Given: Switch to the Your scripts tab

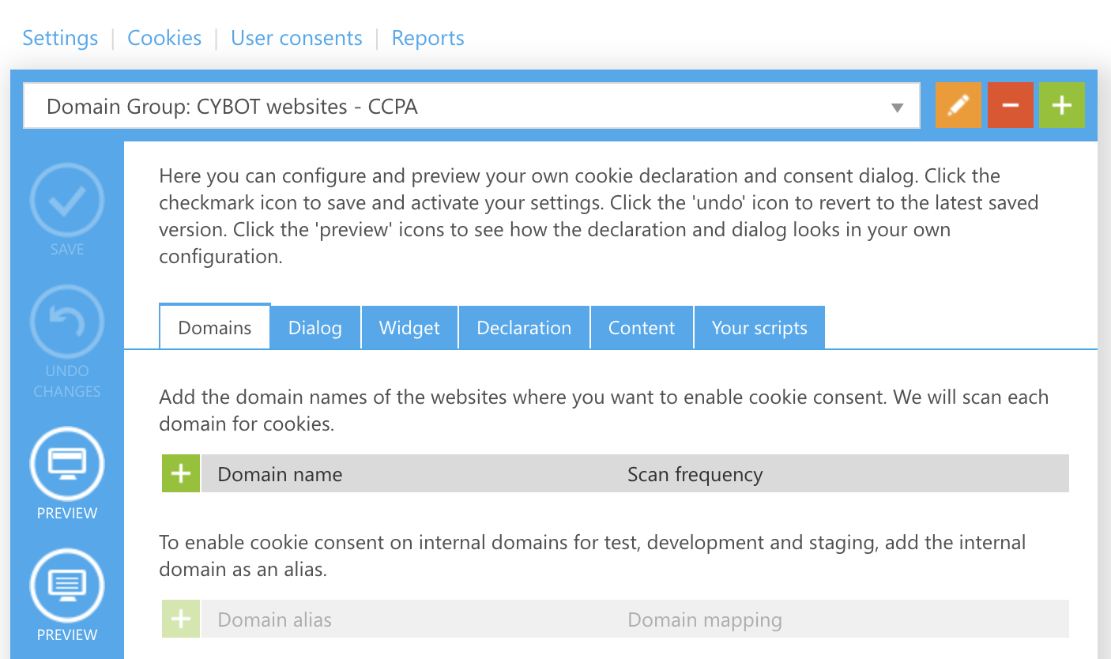Looking at the screenshot, I should click(x=759, y=327).
